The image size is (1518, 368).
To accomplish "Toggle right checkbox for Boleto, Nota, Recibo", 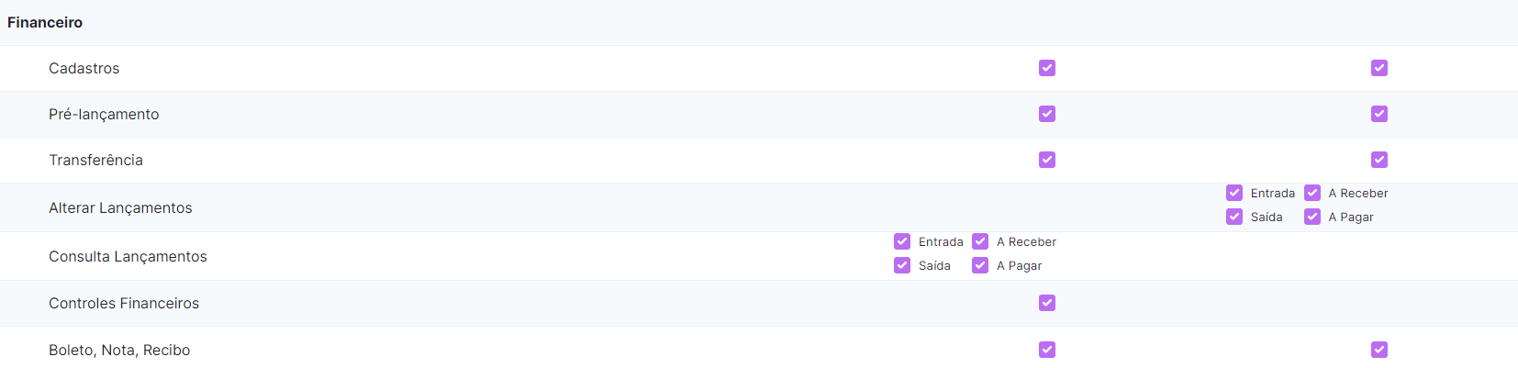I will (1379, 350).
